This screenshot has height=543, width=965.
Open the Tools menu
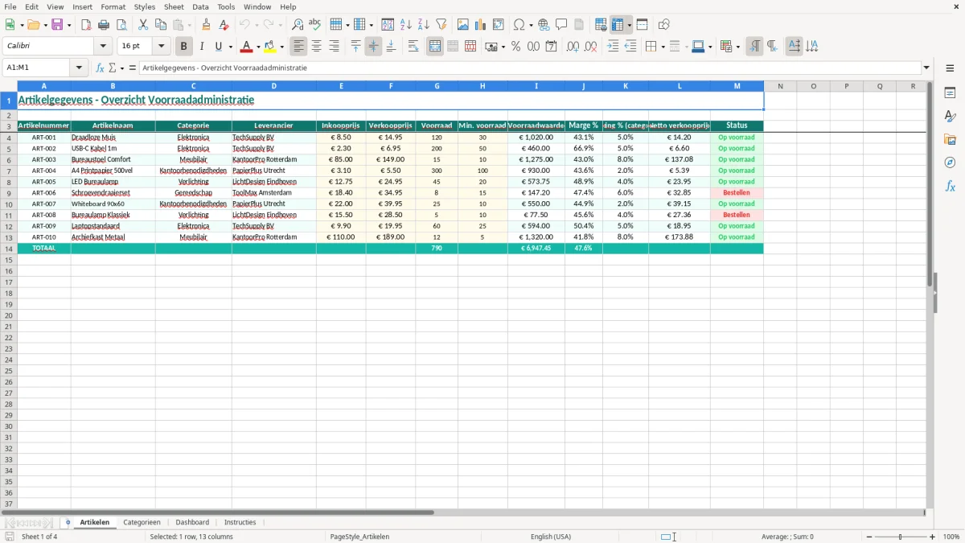tap(226, 6)
